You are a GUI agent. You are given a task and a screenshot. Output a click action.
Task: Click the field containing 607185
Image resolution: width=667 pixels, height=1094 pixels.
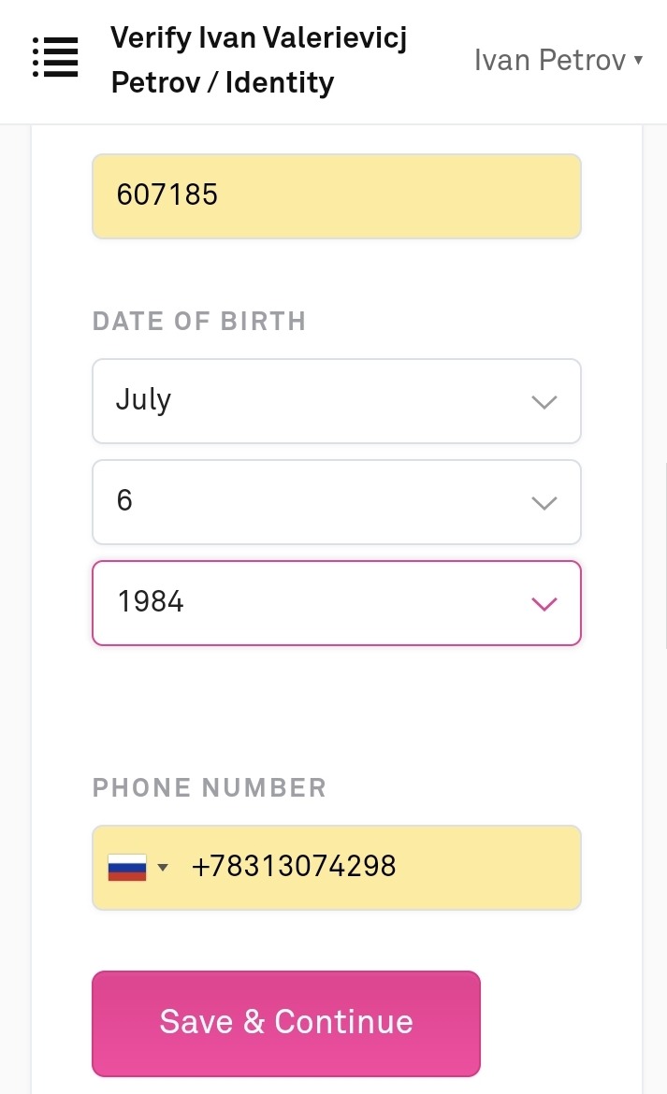coord(336,195)
